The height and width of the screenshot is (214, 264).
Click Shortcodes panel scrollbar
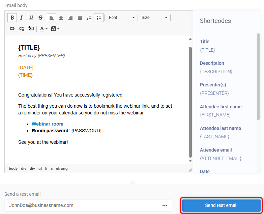click(x=258, y=77)
